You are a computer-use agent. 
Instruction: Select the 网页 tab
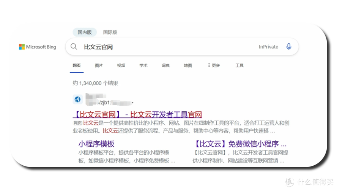coord(77,65)
